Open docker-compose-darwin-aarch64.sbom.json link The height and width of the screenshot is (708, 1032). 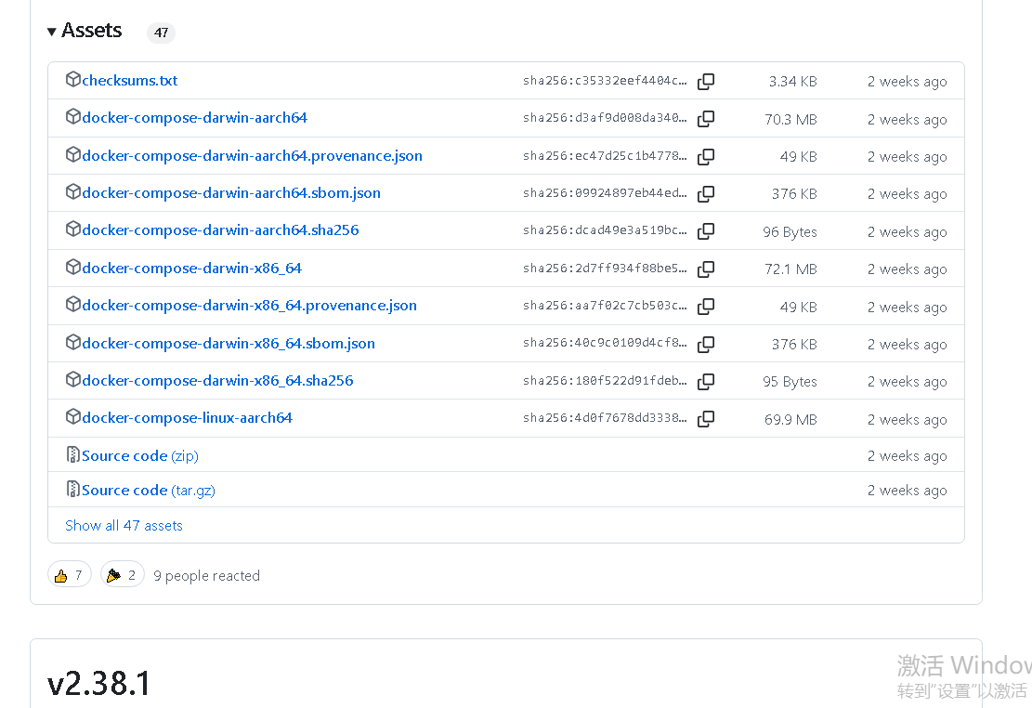[x=231, y=193]
